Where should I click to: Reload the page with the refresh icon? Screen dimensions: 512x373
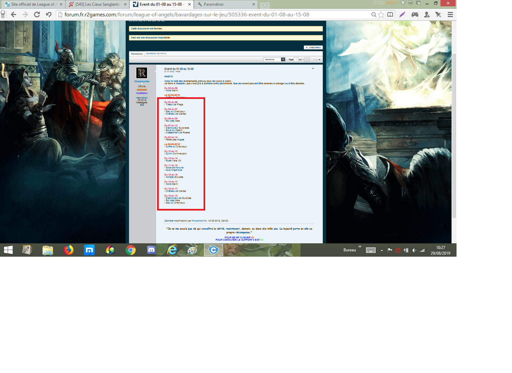[37, 14]
